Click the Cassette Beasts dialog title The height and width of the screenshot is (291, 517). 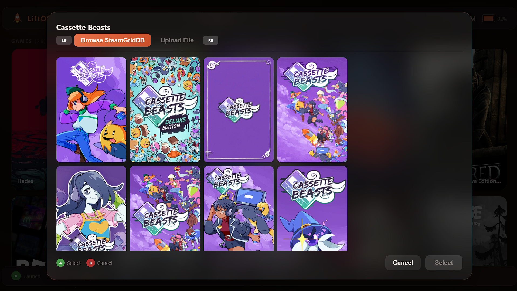click(83, 27)
